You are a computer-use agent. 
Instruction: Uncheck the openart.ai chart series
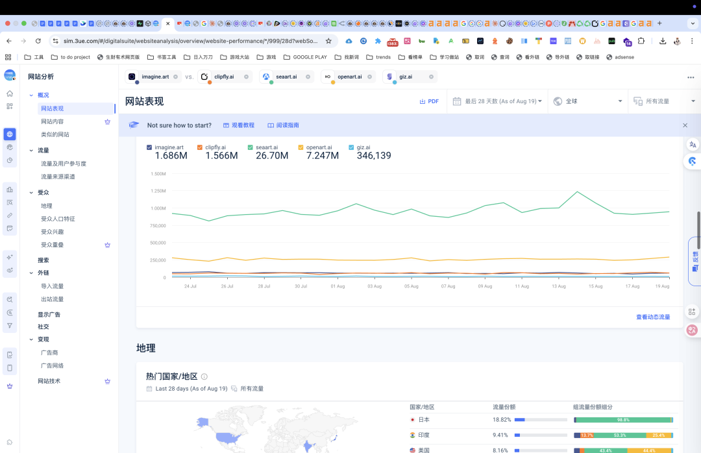click(x=301, y=147)
